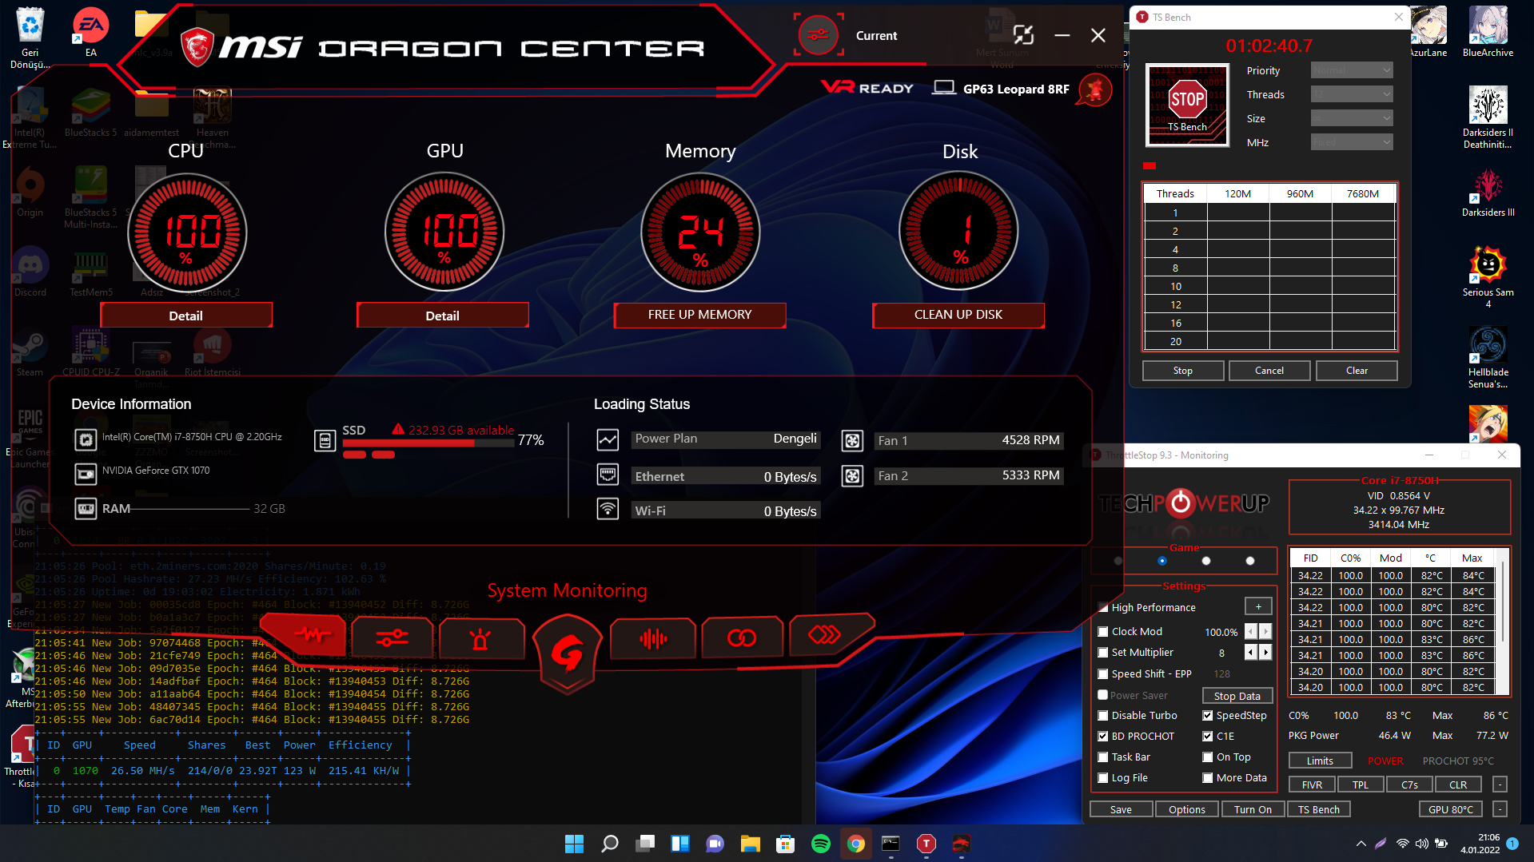Click the RAM module icon
This screenshot has width=1534, height=862.
(x=86, y=509)
